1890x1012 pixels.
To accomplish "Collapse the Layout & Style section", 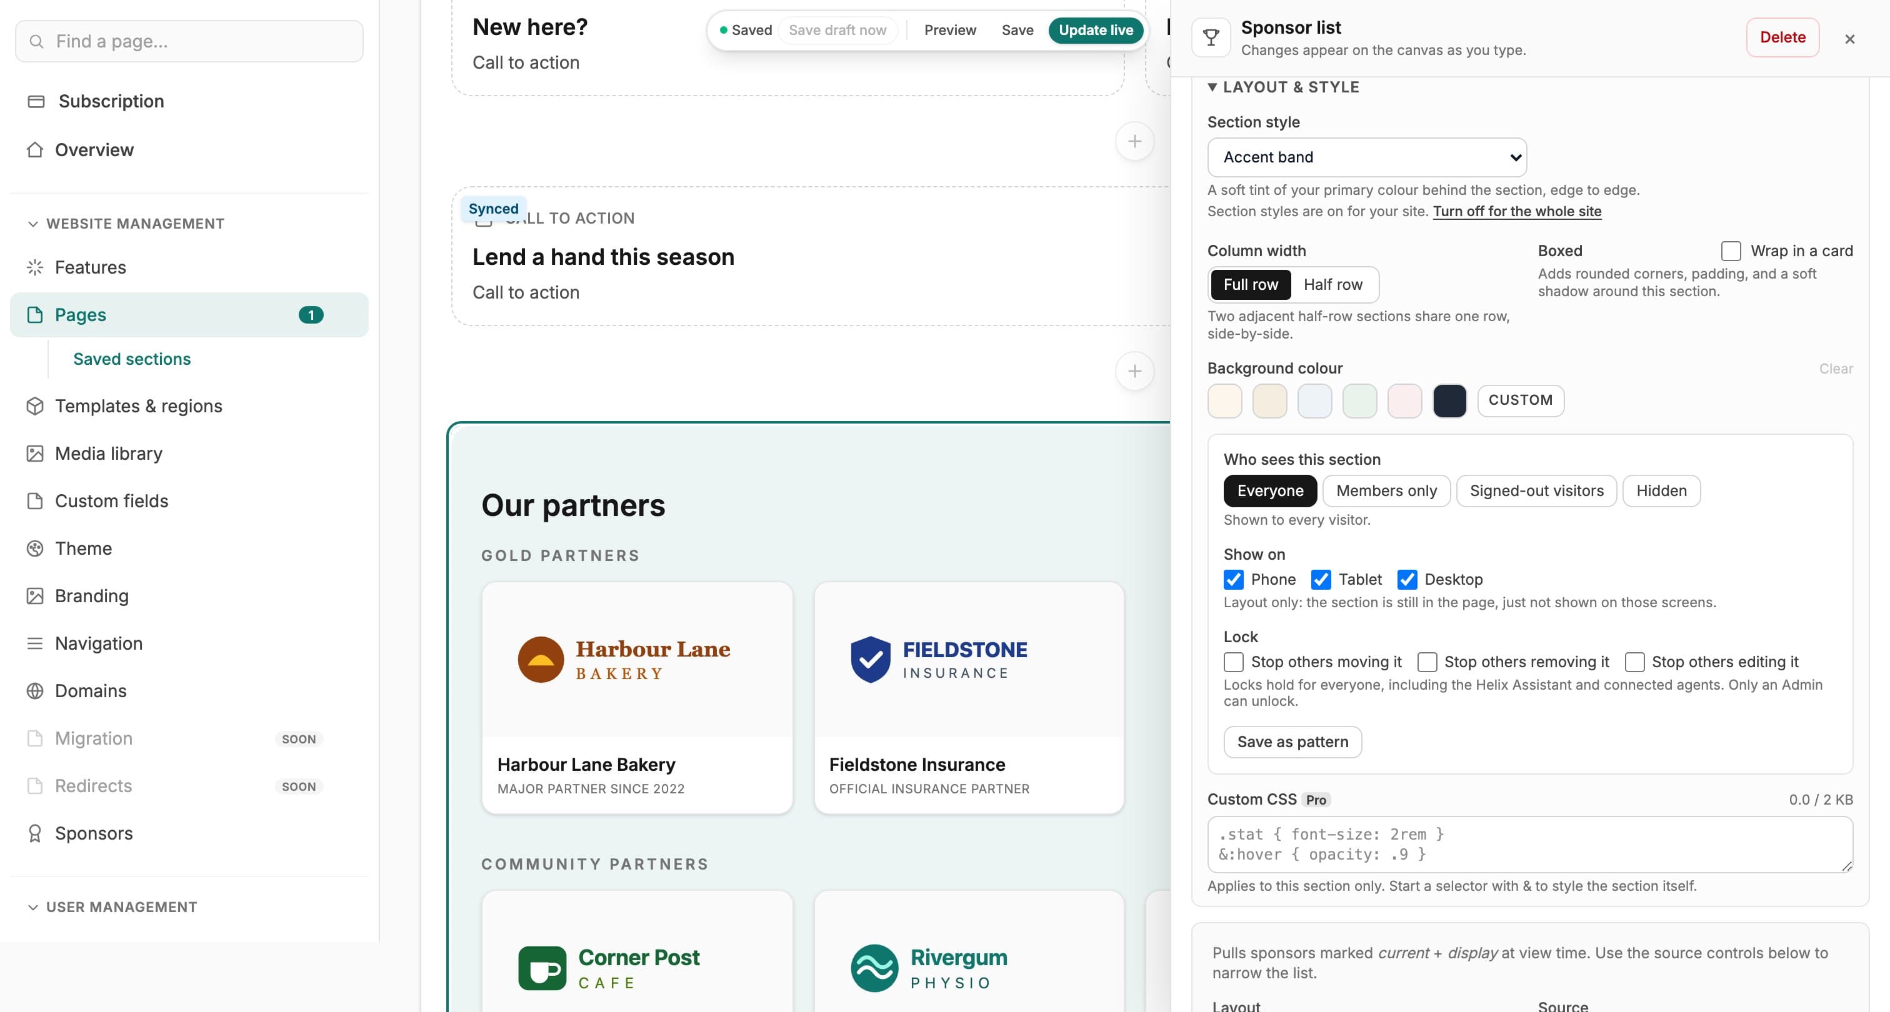I will [x=1283, y=87].
